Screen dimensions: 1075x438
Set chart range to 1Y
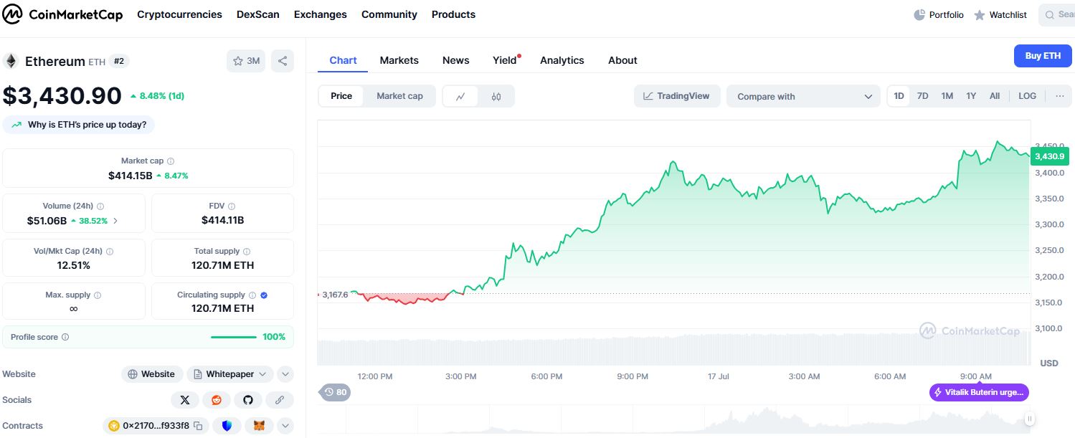pos(971,96)
